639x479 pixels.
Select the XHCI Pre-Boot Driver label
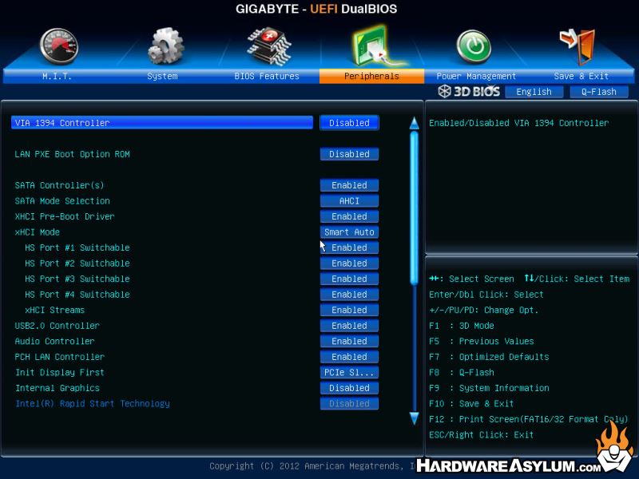coord(65,216)
